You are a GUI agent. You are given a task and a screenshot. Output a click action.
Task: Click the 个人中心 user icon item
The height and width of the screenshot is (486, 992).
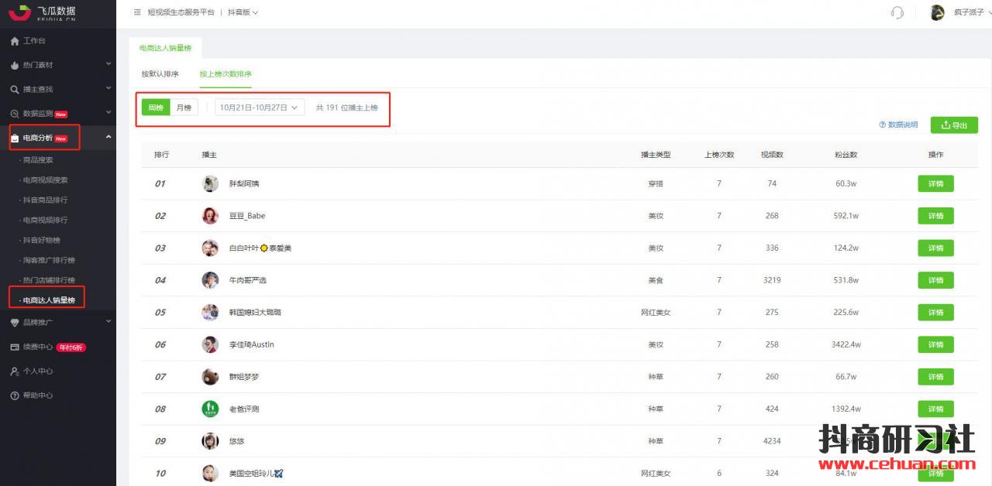pos(15,371)
